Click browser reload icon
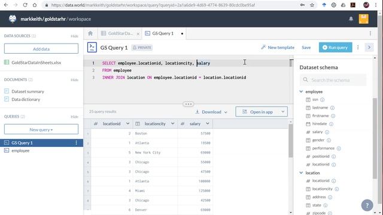 (x=25, y=5)
